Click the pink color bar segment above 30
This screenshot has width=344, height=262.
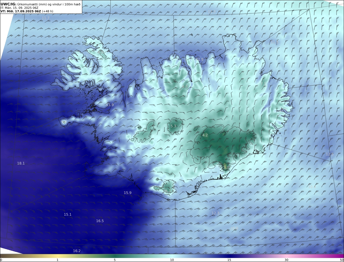pos(286,256)
